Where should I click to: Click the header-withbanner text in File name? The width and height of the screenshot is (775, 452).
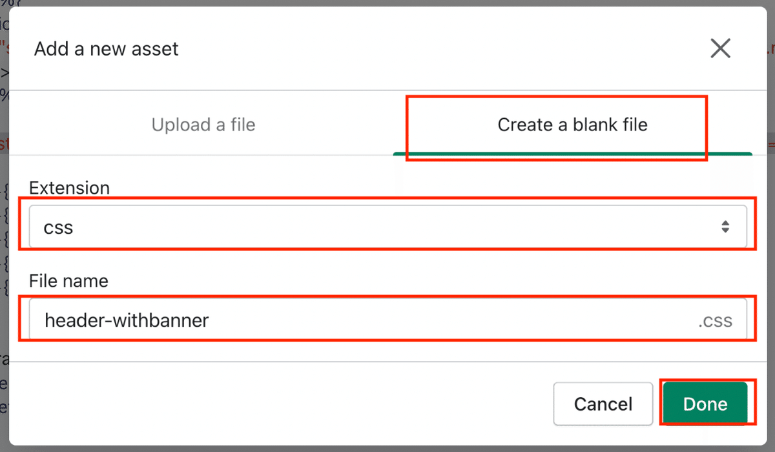click(127, 320)
